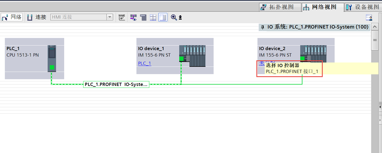
Task: Open the zoom level dropdown arrow
Action: 180,18
